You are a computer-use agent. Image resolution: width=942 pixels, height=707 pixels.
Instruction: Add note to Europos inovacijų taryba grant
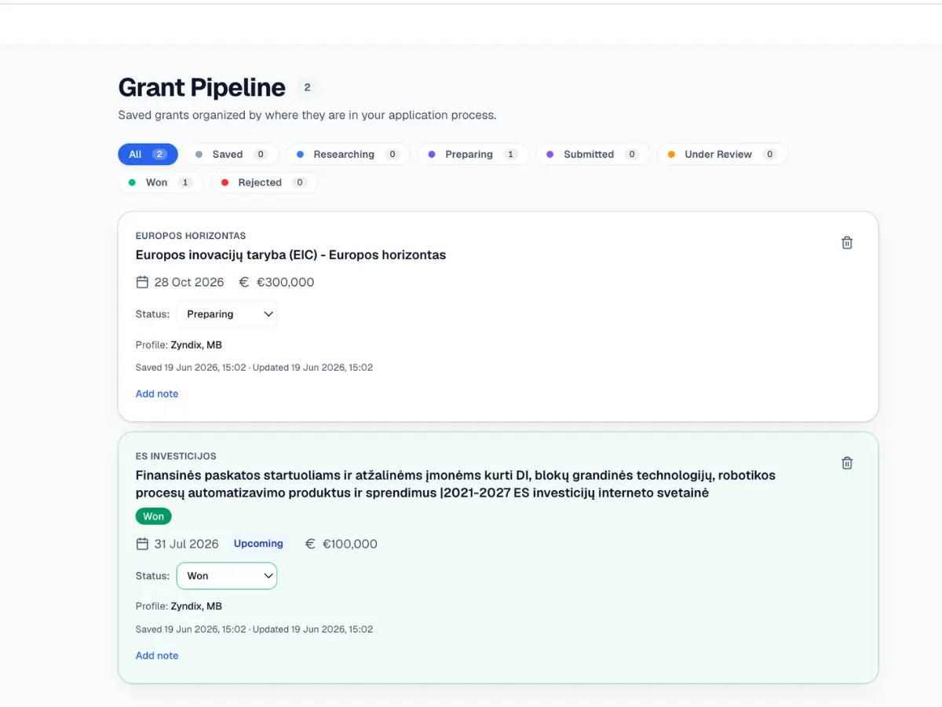coord(157,394)
